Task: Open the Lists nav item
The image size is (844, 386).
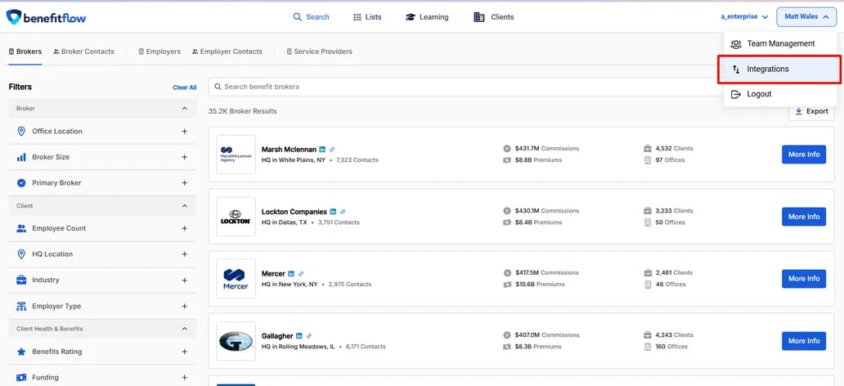Action: point(367,17)
